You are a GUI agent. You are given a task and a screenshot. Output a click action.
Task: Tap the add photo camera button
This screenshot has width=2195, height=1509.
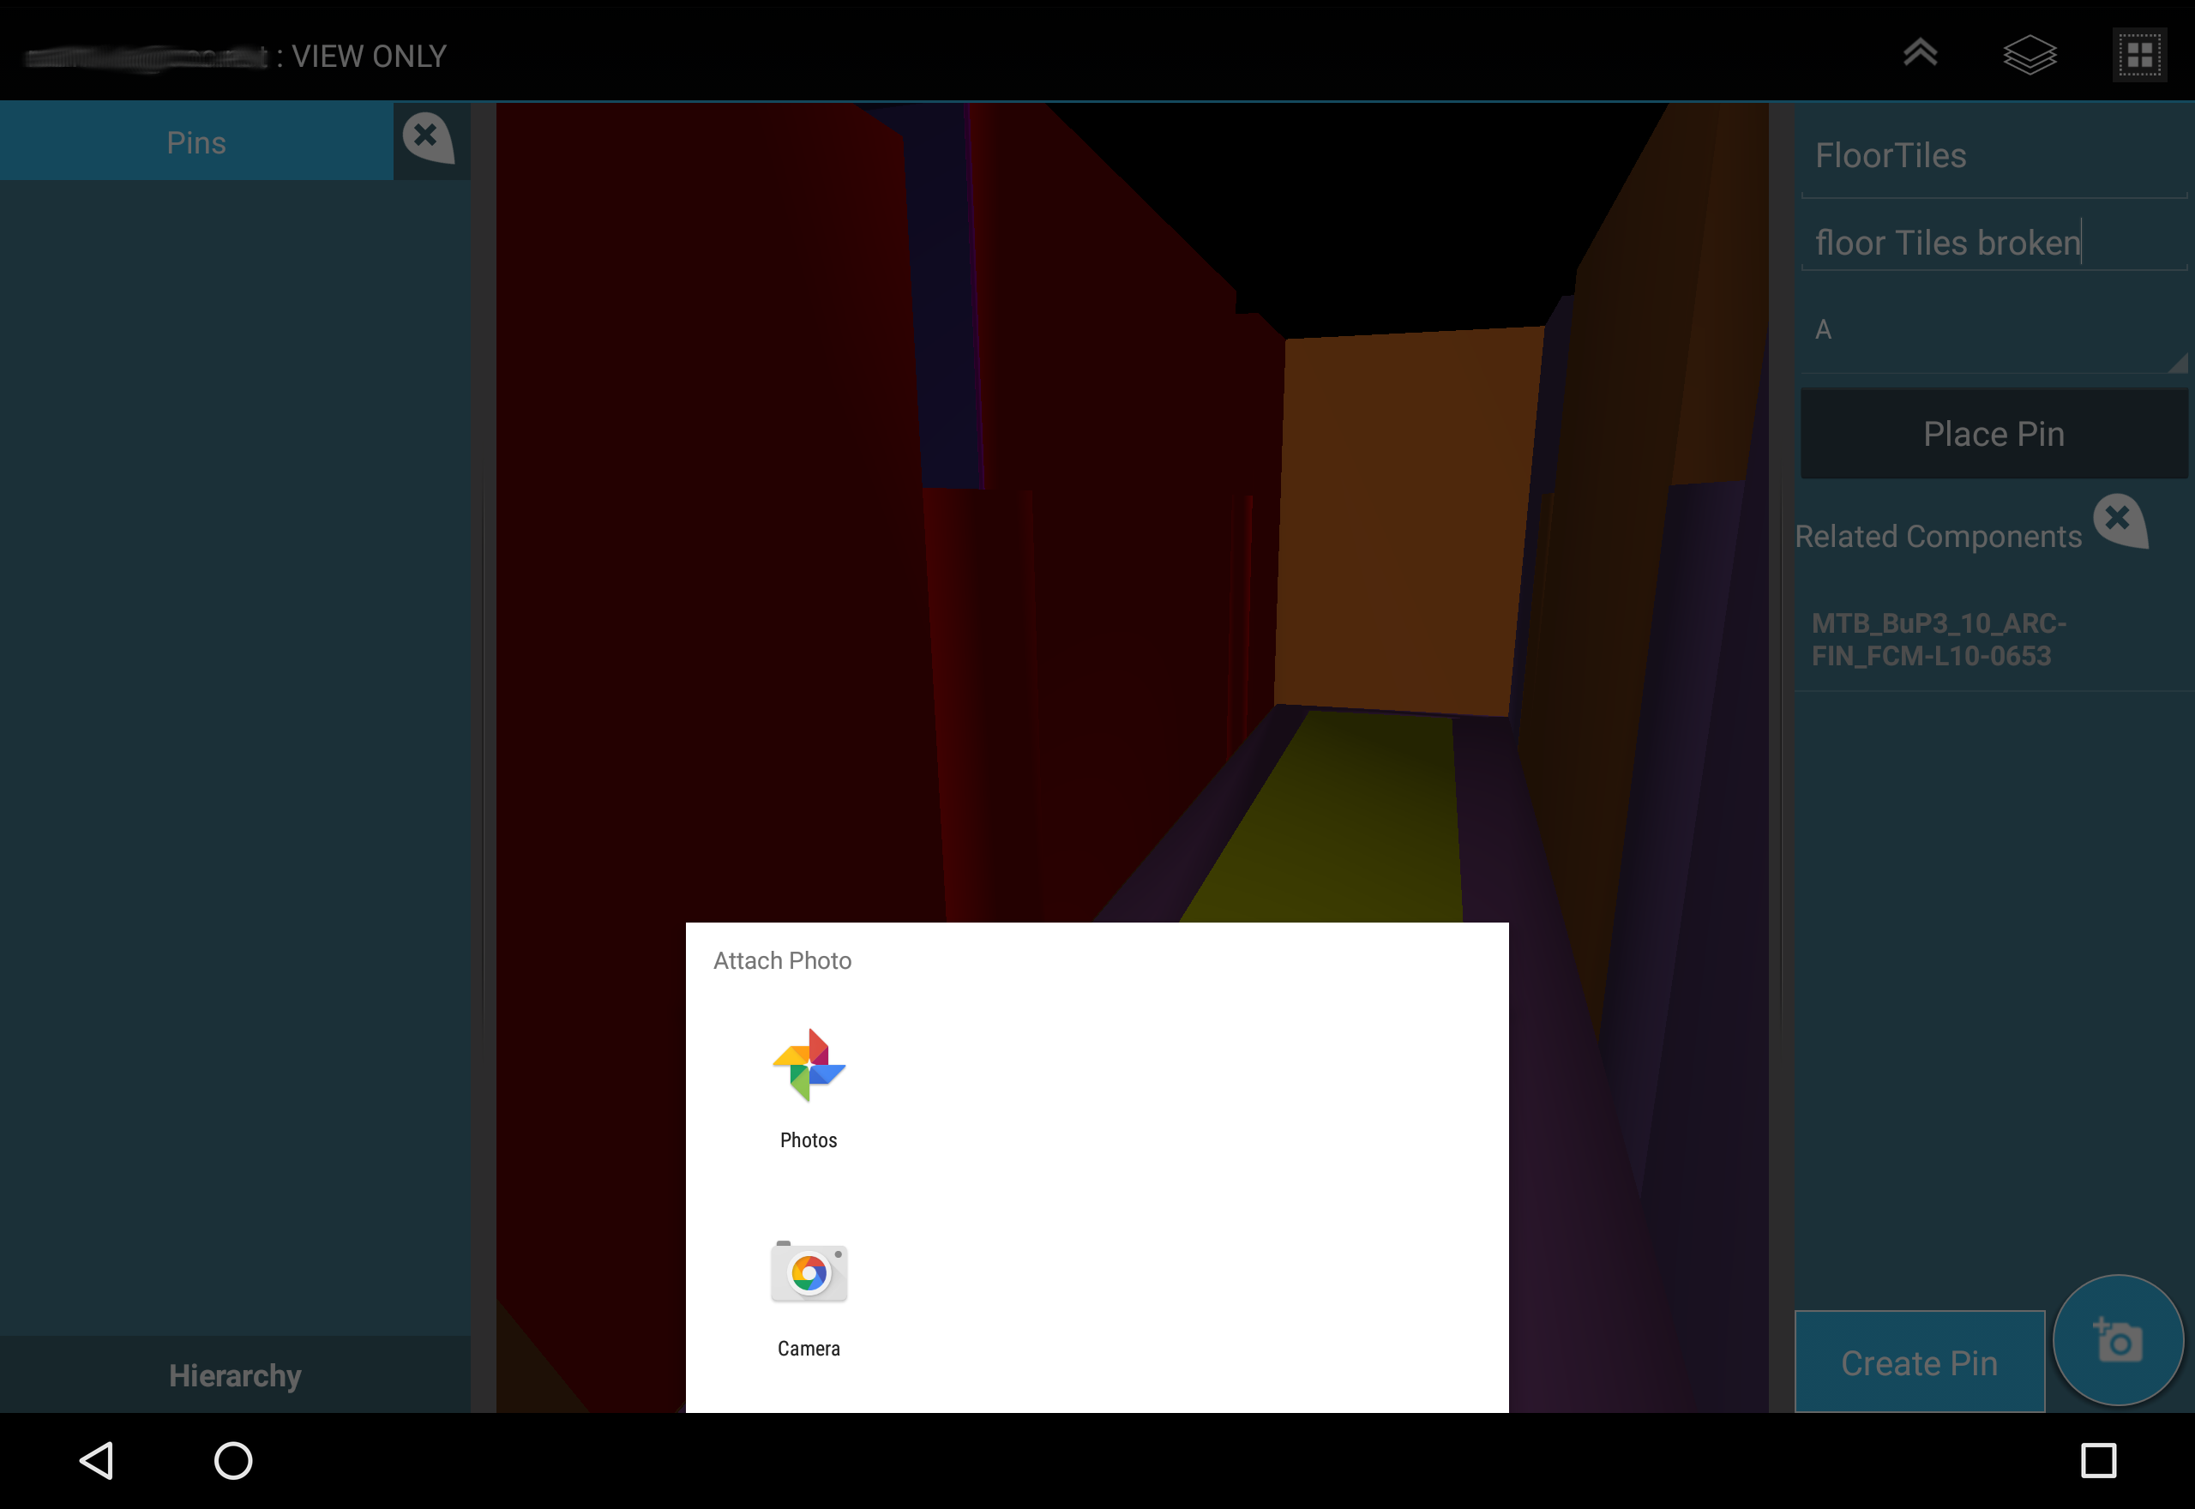point(2118,1340)
